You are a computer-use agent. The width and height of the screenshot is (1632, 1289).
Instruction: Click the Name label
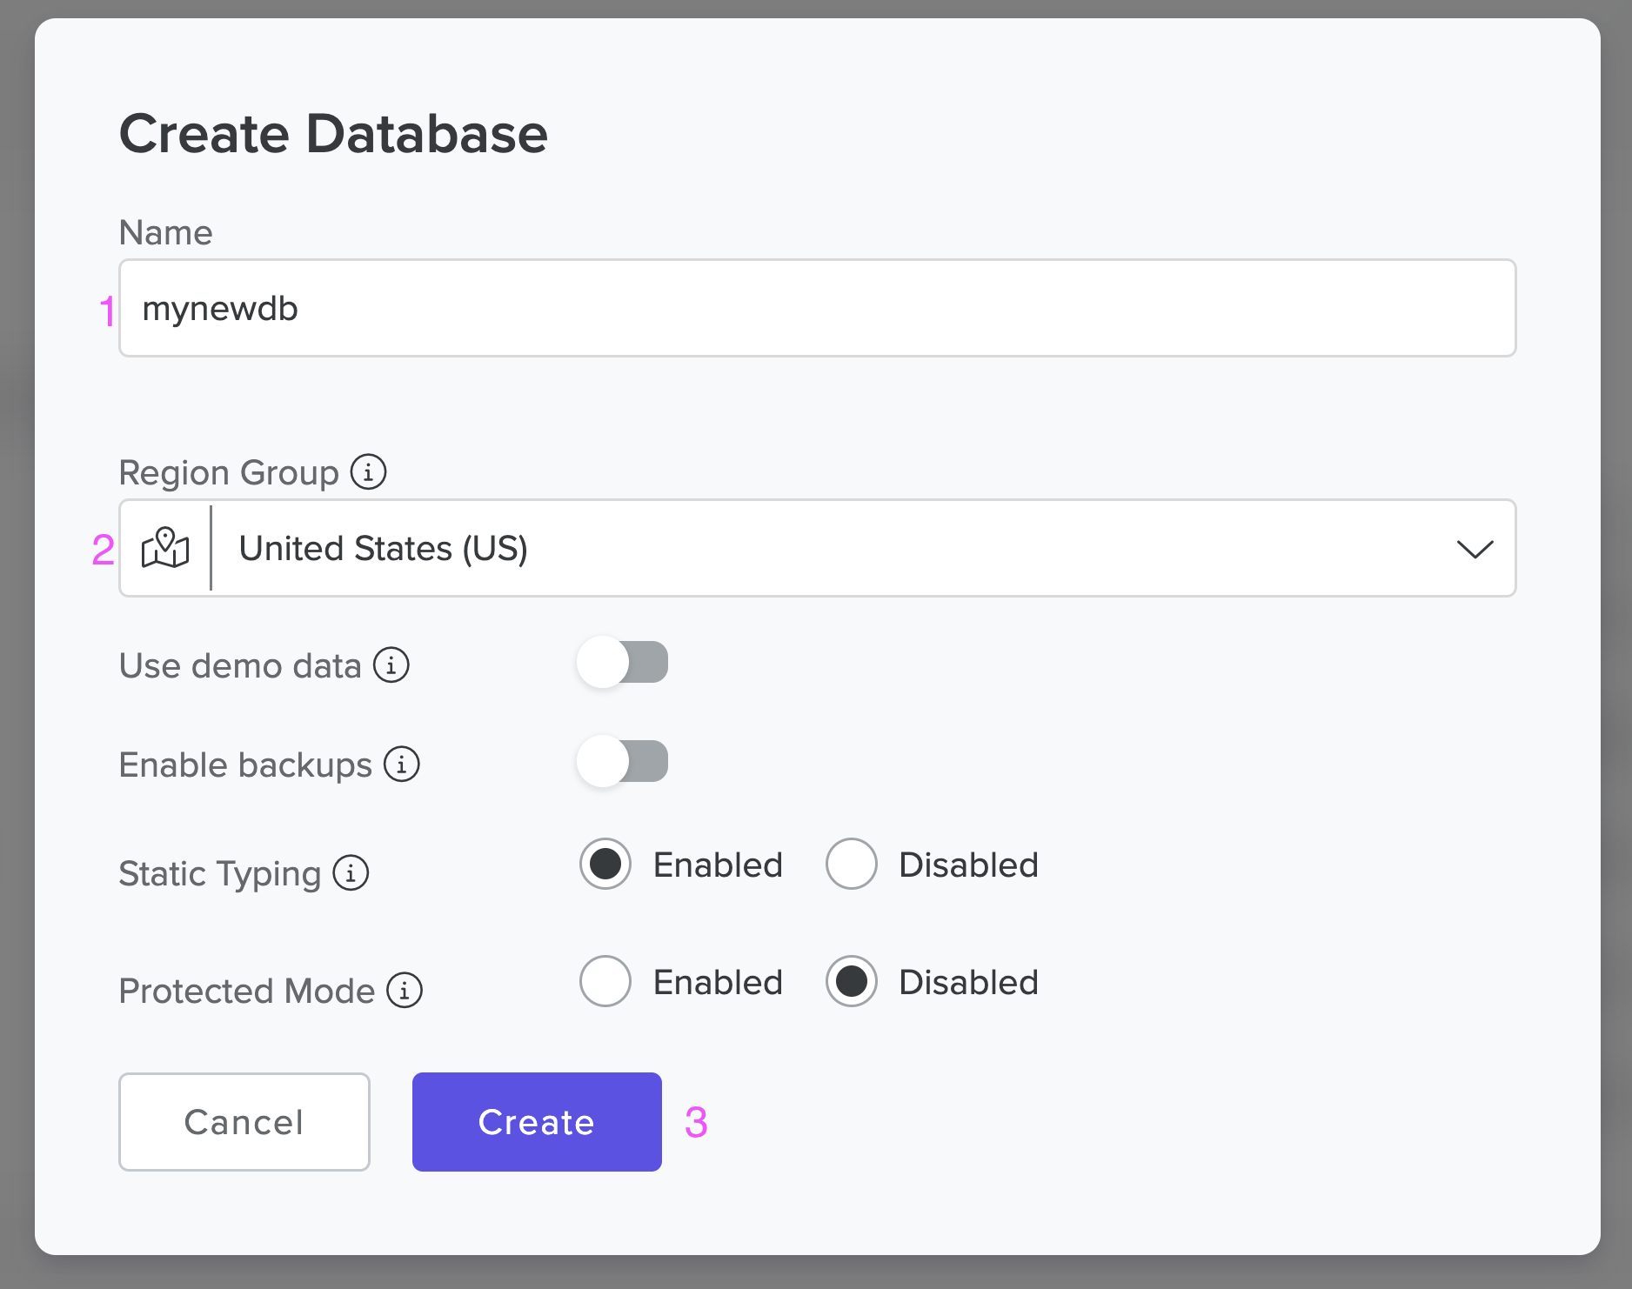pyautogui.click(x=165, y=232)
